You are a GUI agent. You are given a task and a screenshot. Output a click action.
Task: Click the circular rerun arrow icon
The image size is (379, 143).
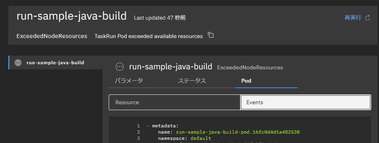point(368,18)
